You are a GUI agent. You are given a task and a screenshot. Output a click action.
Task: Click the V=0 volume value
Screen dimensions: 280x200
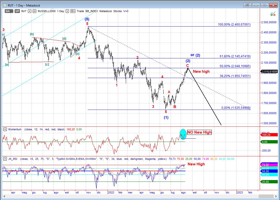[126, 11]
